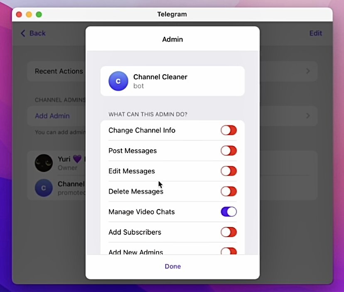Viewport: 344px width, 292px height.
Task: Click Yuri's black cat avatar
Action: [x=44, y=163]
